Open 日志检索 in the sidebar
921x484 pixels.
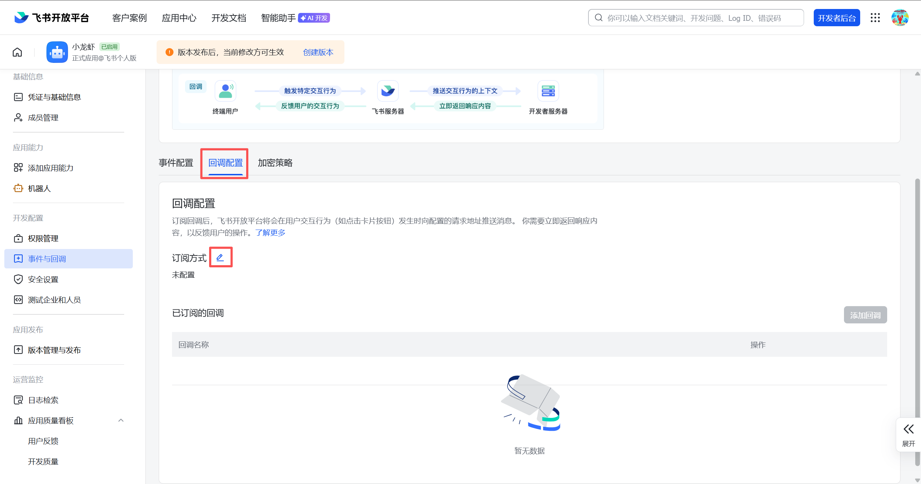point(43,400)
